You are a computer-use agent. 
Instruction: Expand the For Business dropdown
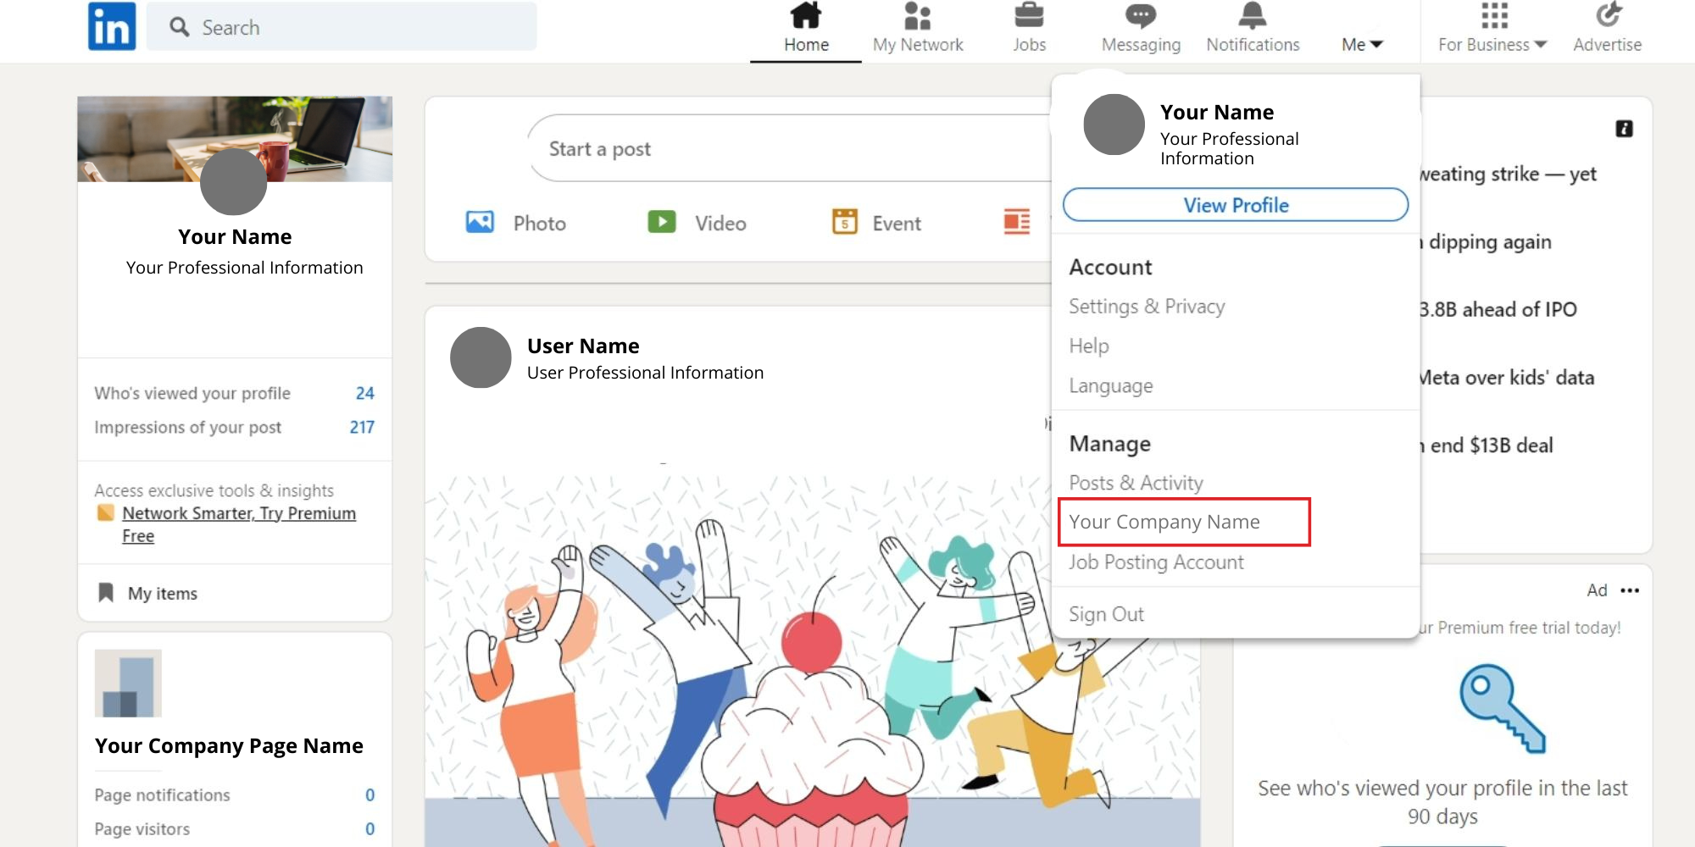(1491, 44)
